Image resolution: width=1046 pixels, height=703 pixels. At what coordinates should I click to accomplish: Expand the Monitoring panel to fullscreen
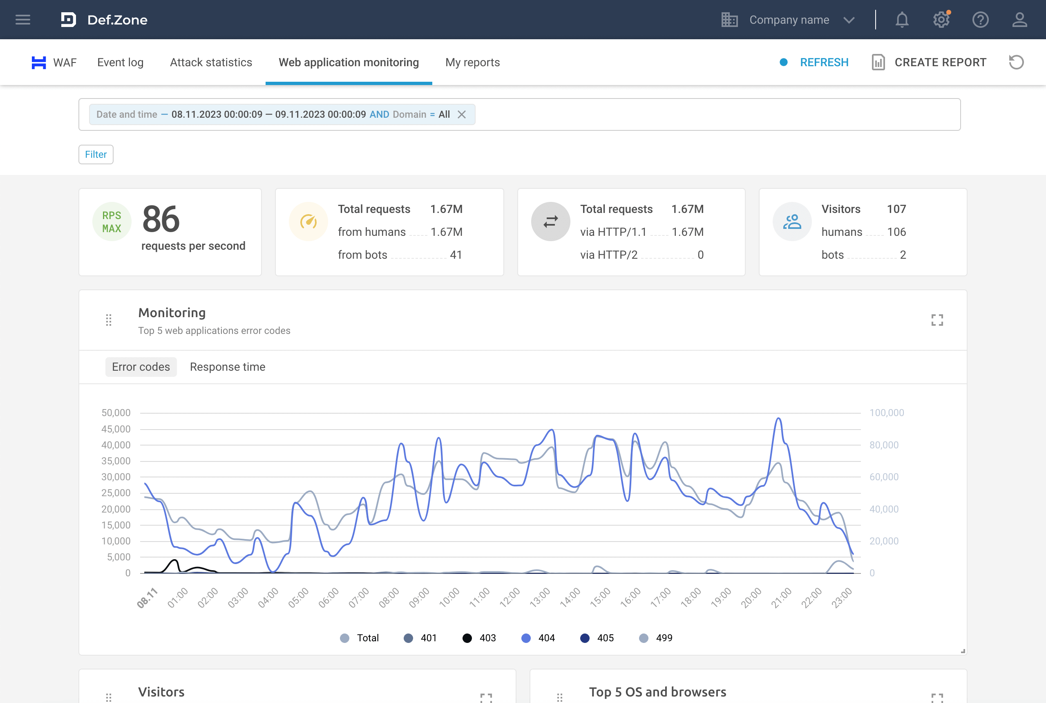tap(937, 320)
